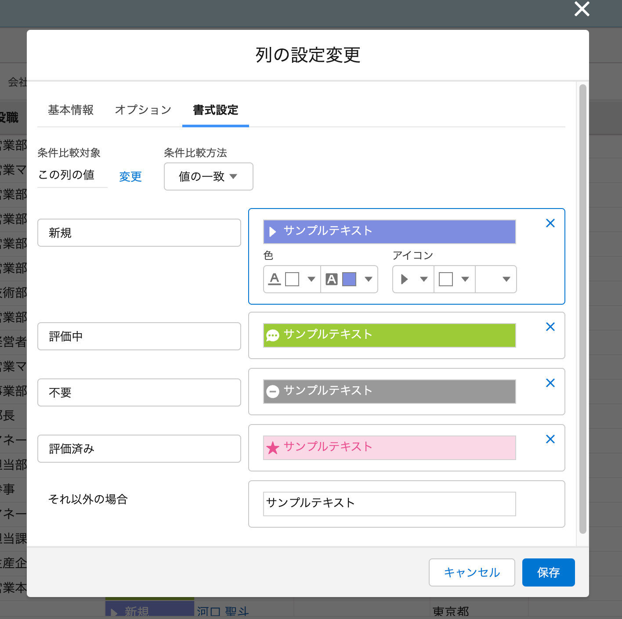Remove the 評価中 format rule
Screen dimensions: 622x619
tap(550, 327)
